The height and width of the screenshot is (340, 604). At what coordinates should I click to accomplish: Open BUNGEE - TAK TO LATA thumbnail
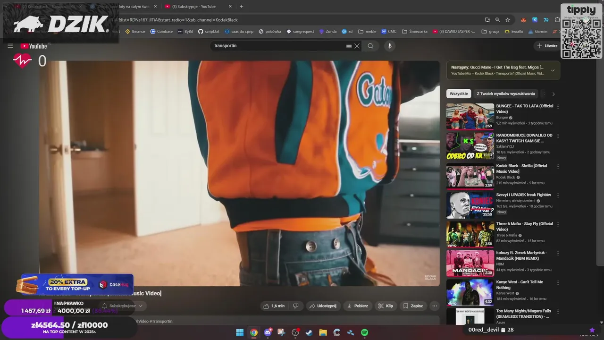pos(470,116)
